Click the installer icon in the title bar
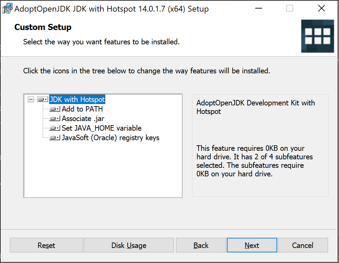 (7, 8)
